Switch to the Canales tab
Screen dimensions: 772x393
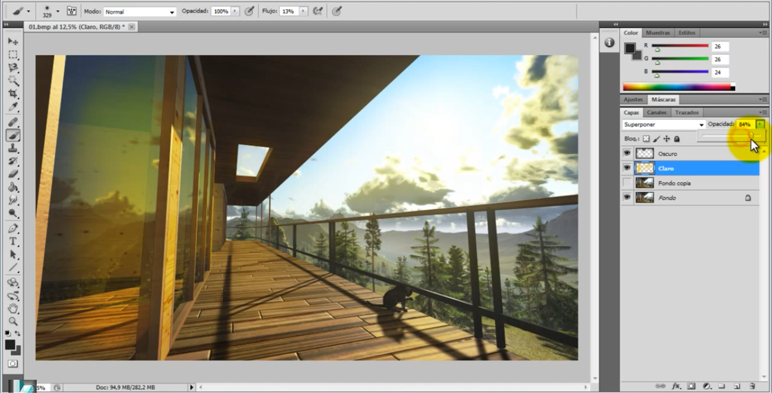[x=656, y=112]
